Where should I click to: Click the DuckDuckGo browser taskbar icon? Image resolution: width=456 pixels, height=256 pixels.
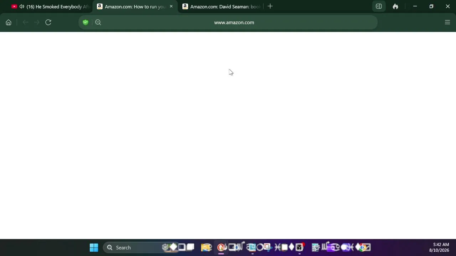click(221, 247)
